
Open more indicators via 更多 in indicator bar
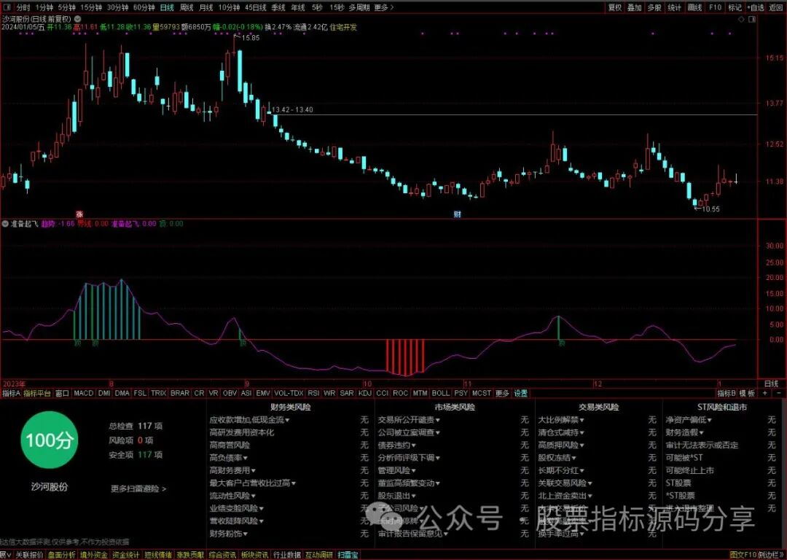tap(502, 393)
